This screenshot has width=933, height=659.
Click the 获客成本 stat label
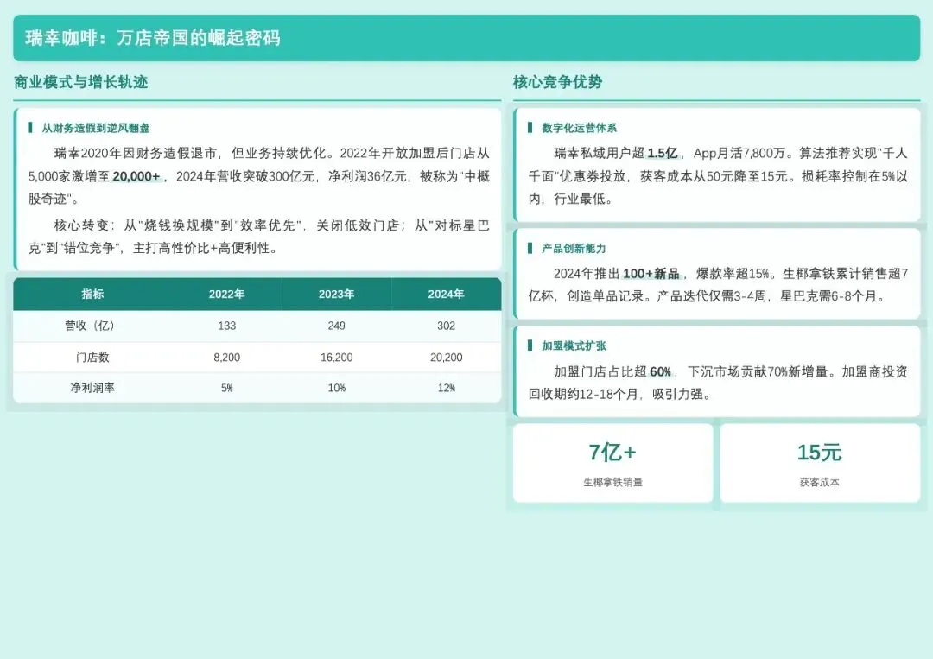coord(819,482)
